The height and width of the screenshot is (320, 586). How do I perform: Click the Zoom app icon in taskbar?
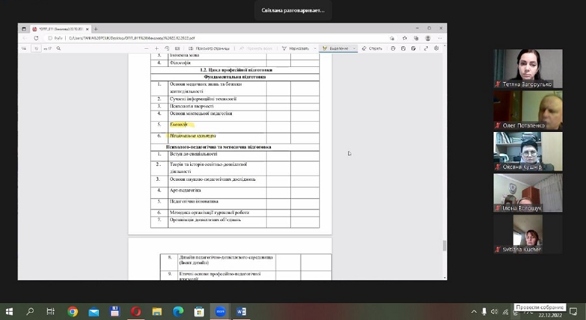(220, 312)
